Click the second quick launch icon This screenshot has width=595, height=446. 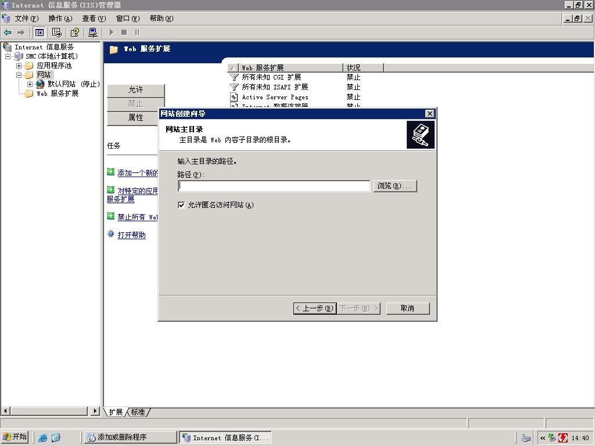pos(56,438)
